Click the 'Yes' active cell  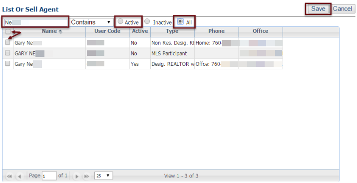coord(140,64)
